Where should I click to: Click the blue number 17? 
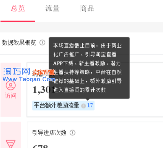point(90,105)
